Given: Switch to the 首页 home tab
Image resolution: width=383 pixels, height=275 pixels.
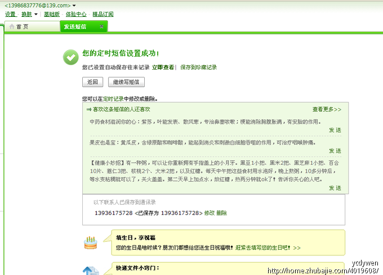Looking at the screenshot, I should 32,26.
